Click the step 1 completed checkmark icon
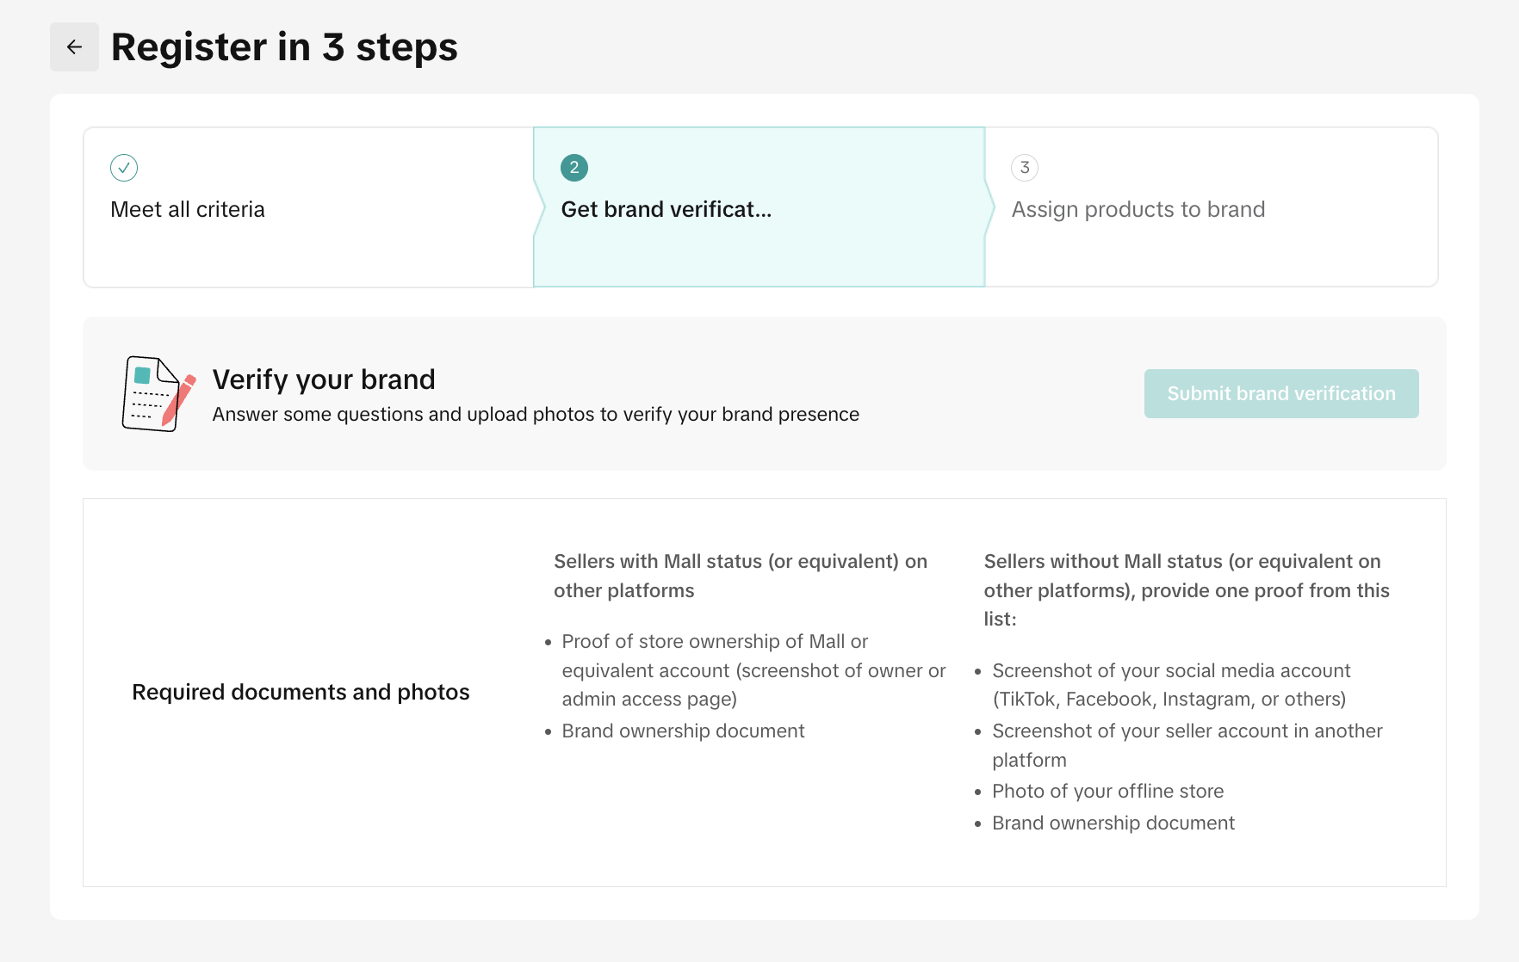 [124, 168]
